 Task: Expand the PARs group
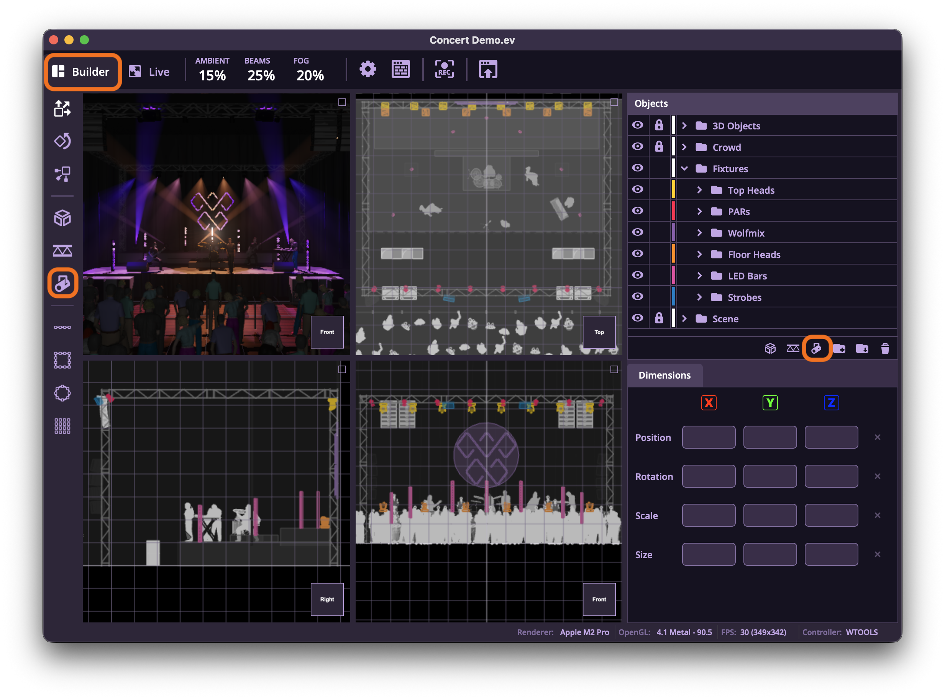coord(700,211)
